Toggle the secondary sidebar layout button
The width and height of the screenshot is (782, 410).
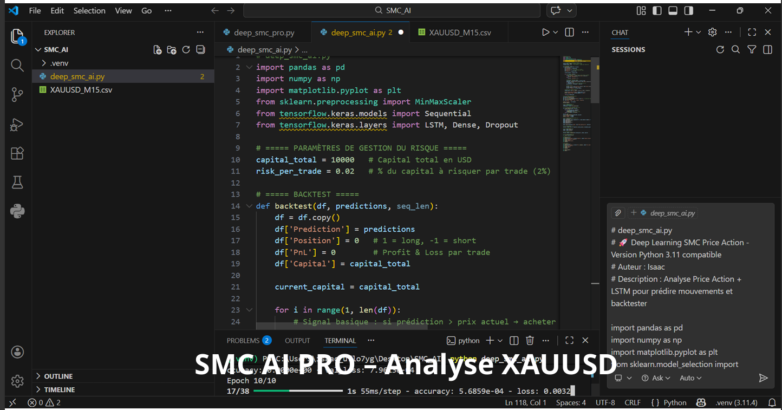coord(688,11)
